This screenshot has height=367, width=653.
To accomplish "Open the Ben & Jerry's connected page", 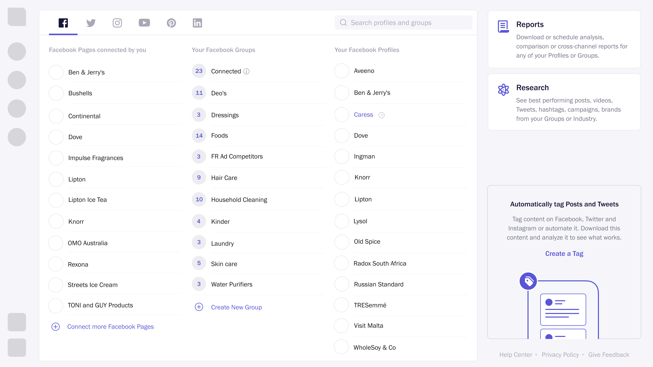I will point(86,72).
